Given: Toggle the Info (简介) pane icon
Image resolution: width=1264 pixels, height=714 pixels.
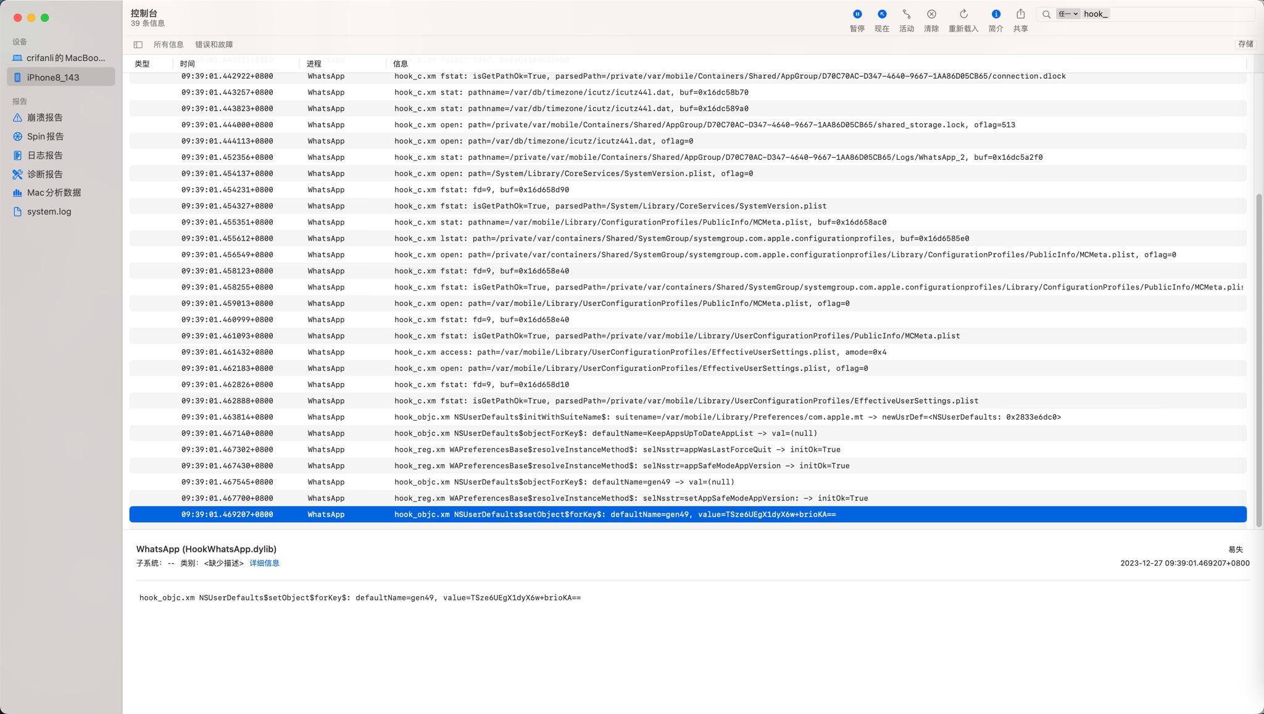Looking at the screenshot, I should pos(996,14).
